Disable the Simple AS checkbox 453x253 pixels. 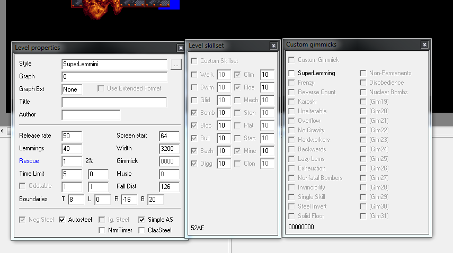point(142,220)
